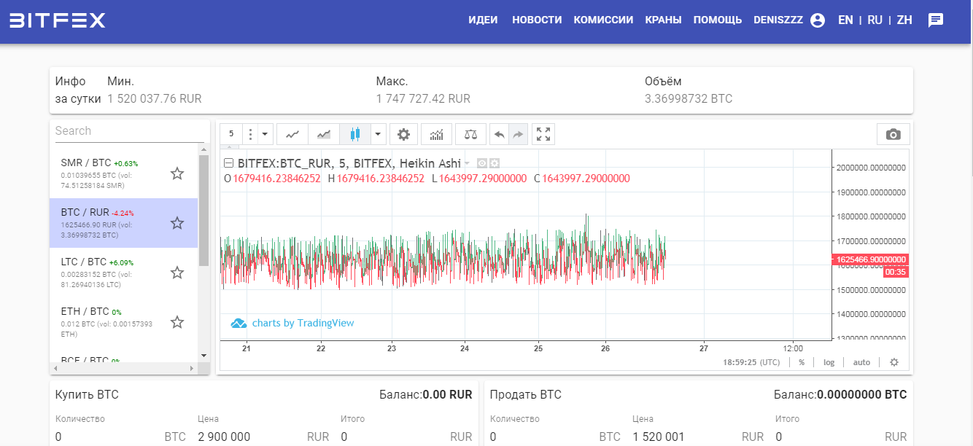The image size is (973, 446).
Task: Open the Heikin Ashi legend dropdown arrow
Action: tap(467, 163)
